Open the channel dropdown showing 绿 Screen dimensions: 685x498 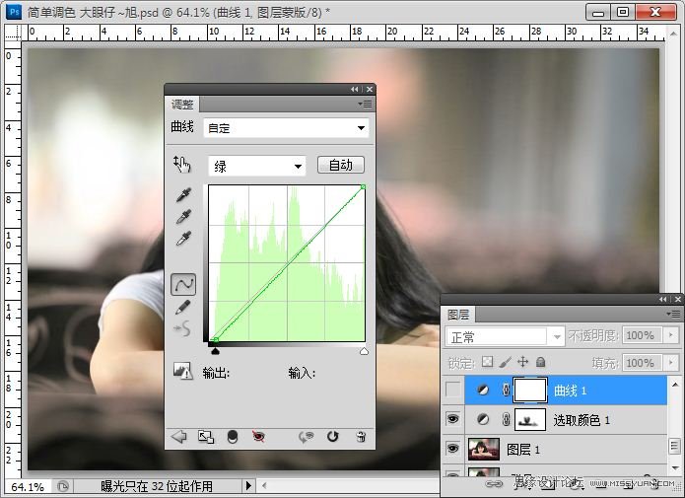click(257, 166)
